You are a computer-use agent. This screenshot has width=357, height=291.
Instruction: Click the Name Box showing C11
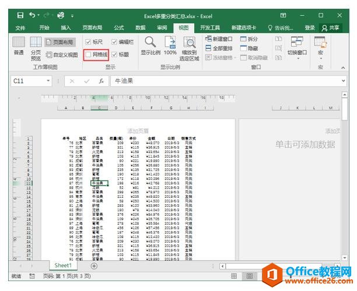point(28,81)
